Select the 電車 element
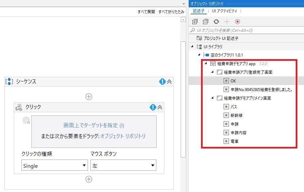The height and width of the screenshot is (192, 304). pos(235,141)
